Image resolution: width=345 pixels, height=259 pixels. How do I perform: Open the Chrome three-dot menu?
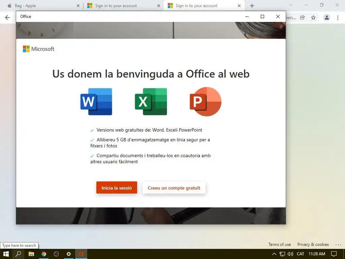point(338,18)
